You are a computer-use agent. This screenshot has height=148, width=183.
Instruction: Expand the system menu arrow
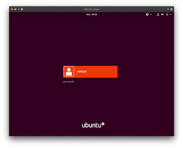tap(171, 15)
